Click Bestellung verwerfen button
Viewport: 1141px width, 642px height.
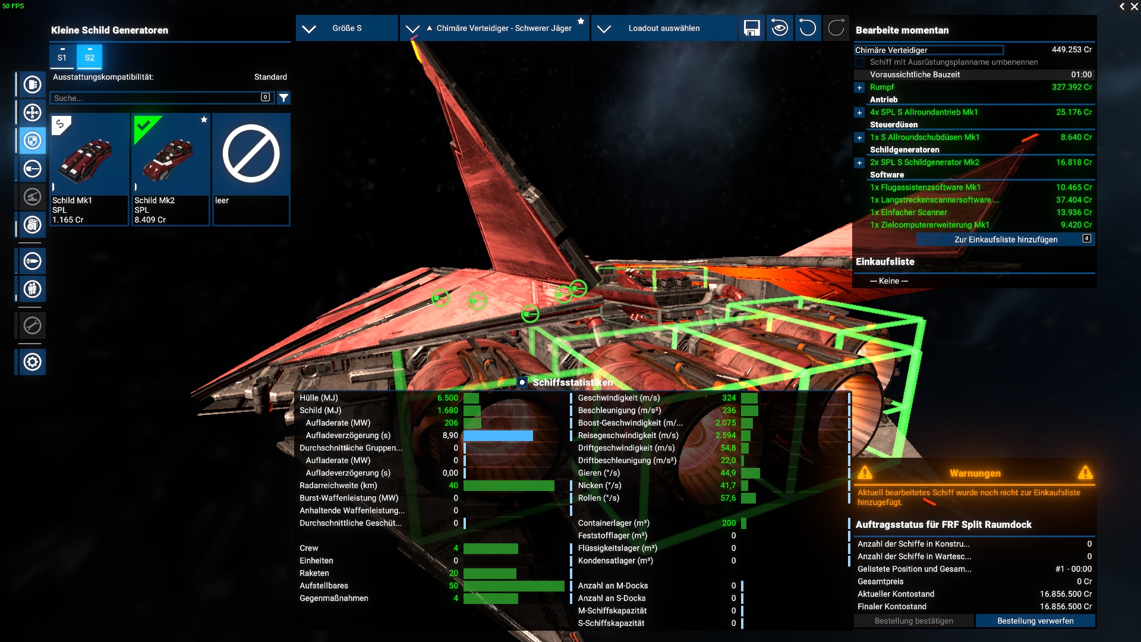pos(1035,621)
